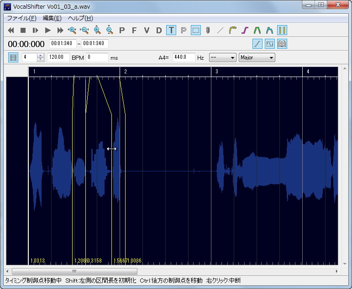
Task: Toggle the stair-step snap icon
Action: click(x=257, y=44)
